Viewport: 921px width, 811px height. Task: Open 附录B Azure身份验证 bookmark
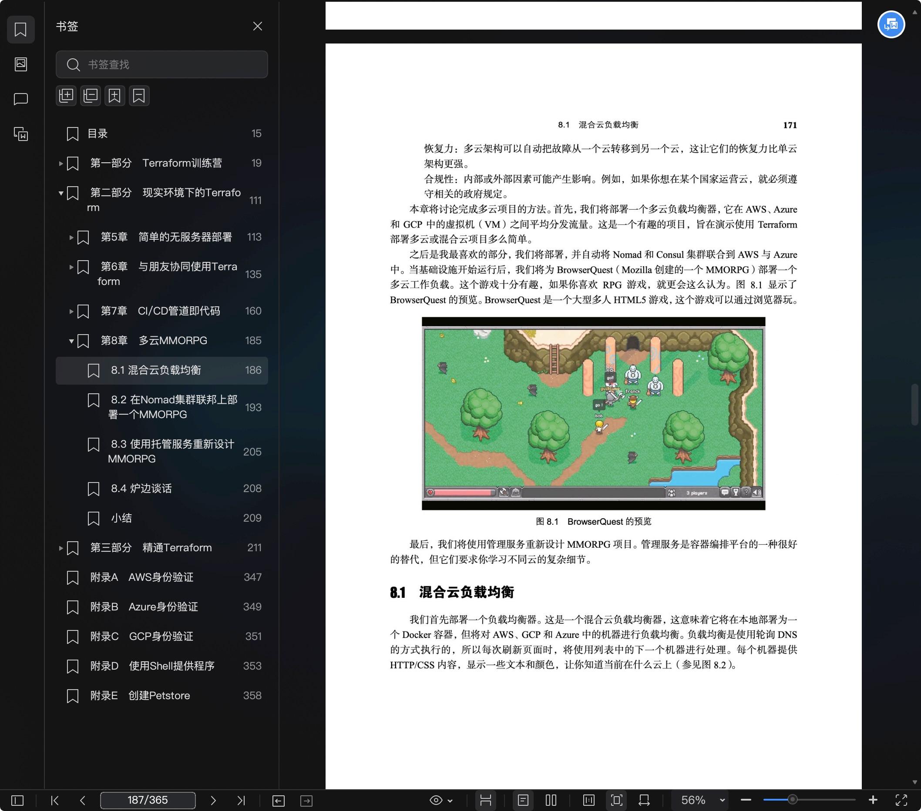162,607
